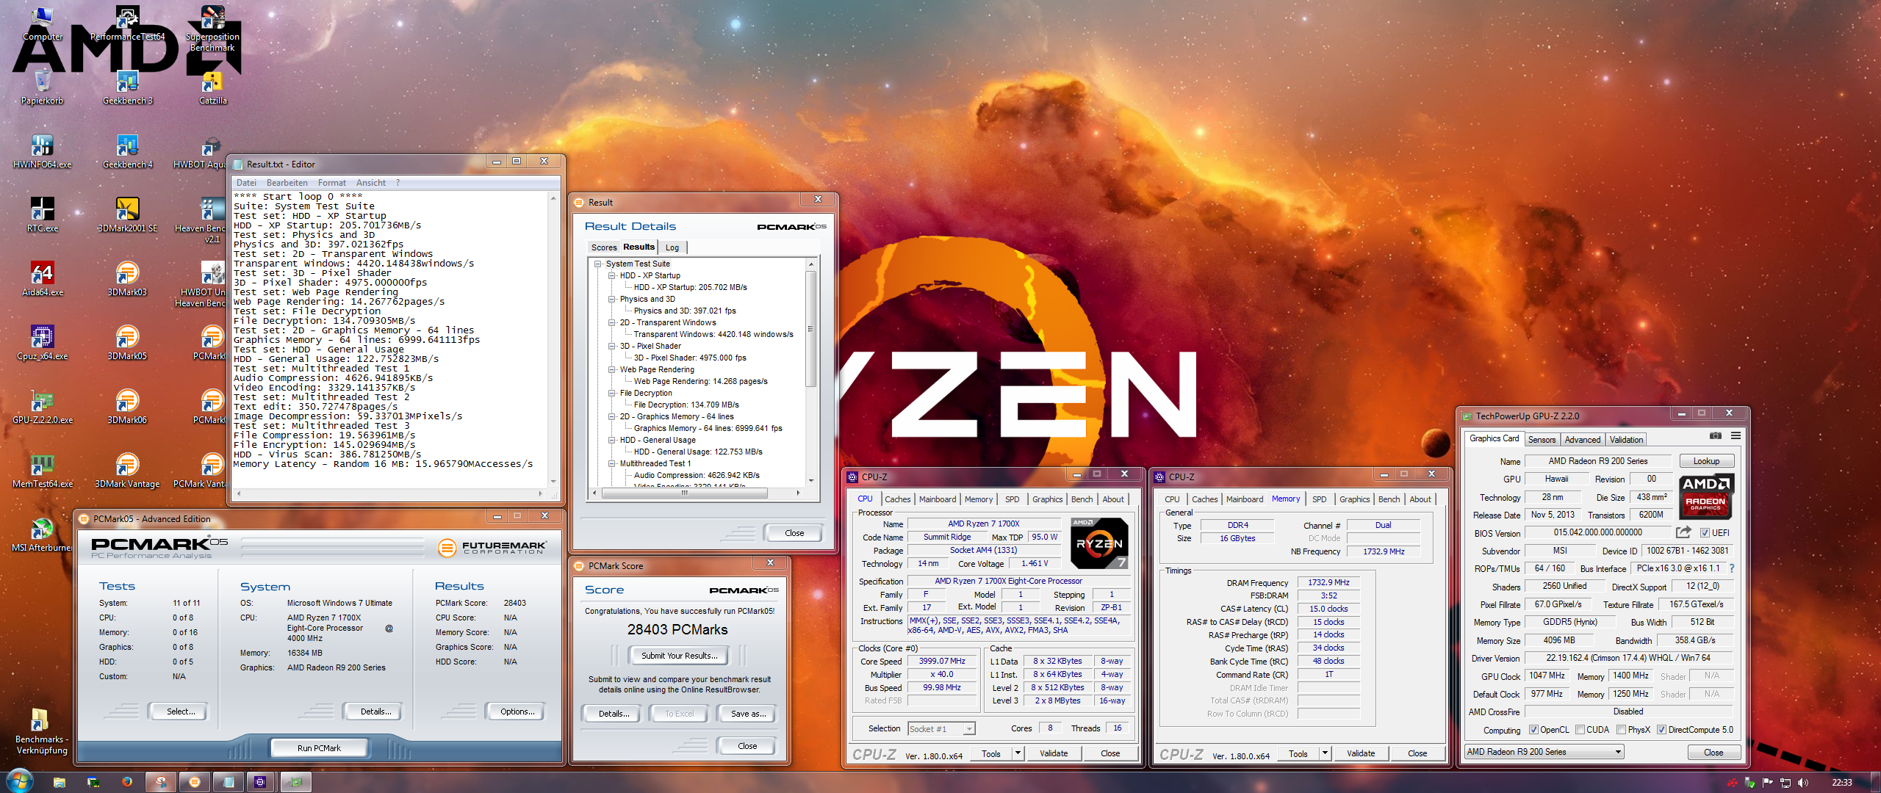Open 3DMark Vantage desktop icon

127,471
